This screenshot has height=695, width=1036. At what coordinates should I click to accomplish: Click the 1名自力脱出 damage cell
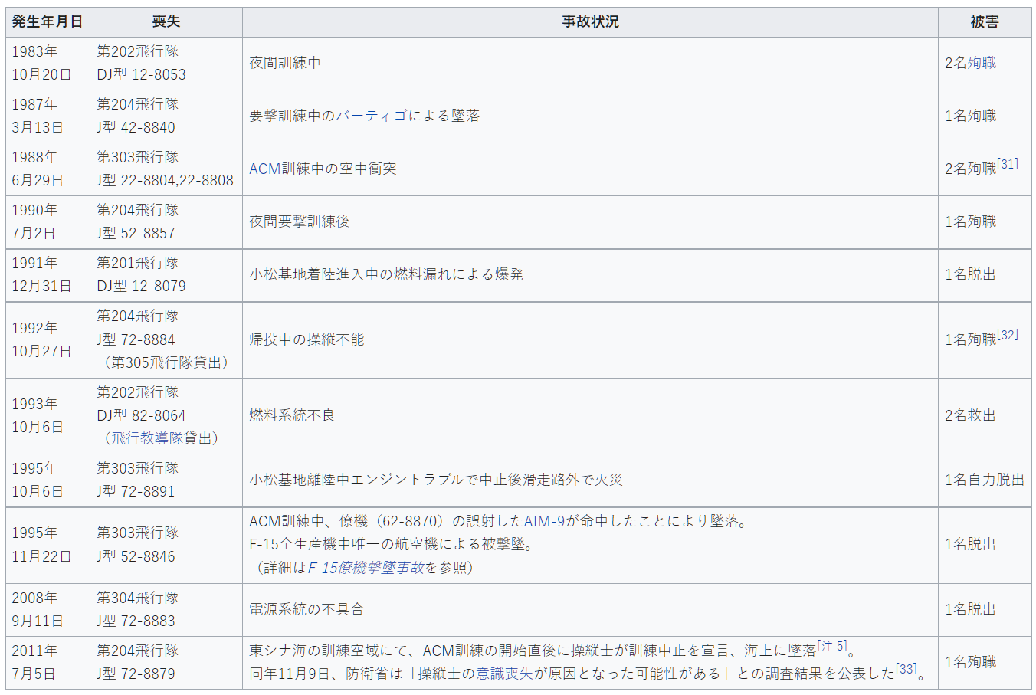[984, 480]
